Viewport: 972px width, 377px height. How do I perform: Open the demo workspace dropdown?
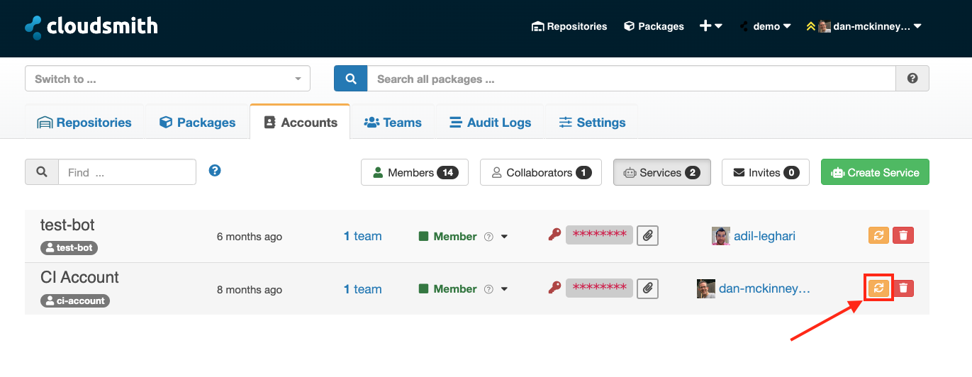coord(765,26)
